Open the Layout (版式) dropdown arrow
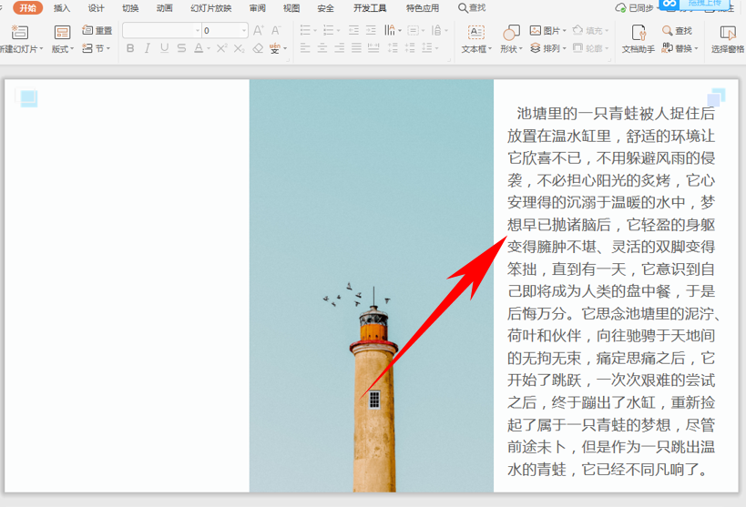The height and width of the screenshot is (507, 746). point(72,49)
